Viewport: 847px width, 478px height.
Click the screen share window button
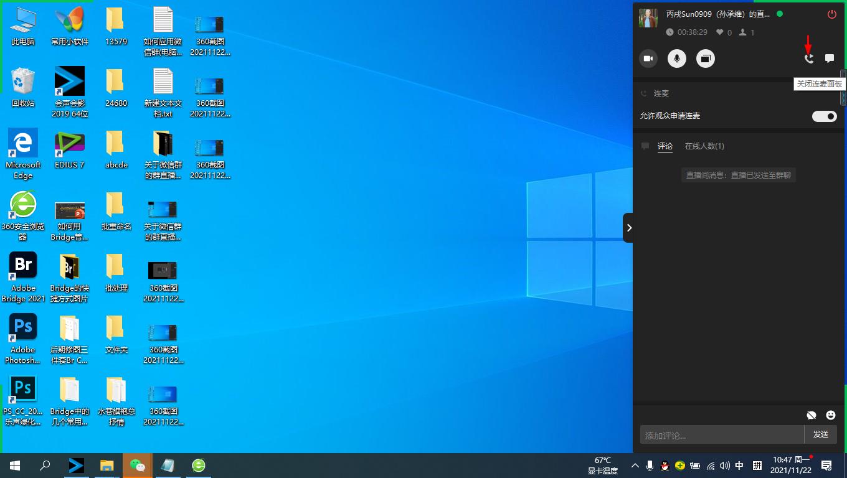point(706,59)
